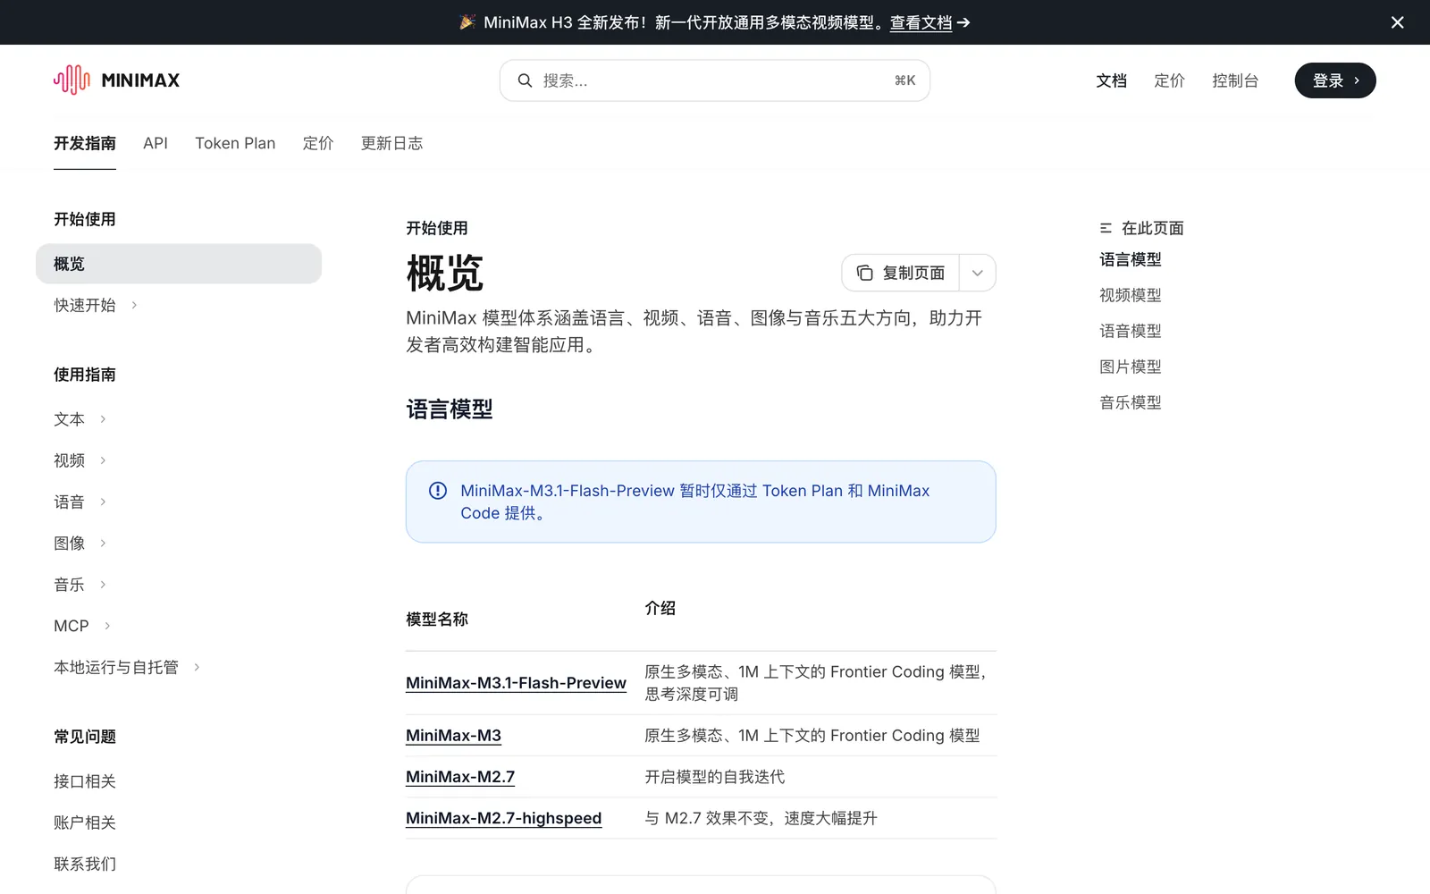The height and width of the screenshot is (894, 1430).
Task: Jump to 图片模型 in page contents
Action: pos(1131,367)
